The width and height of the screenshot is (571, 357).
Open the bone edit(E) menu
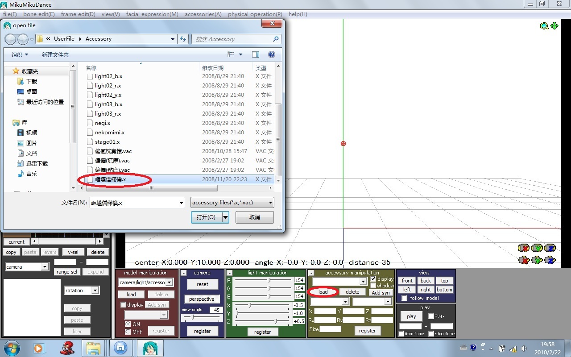tap(39, 14)
